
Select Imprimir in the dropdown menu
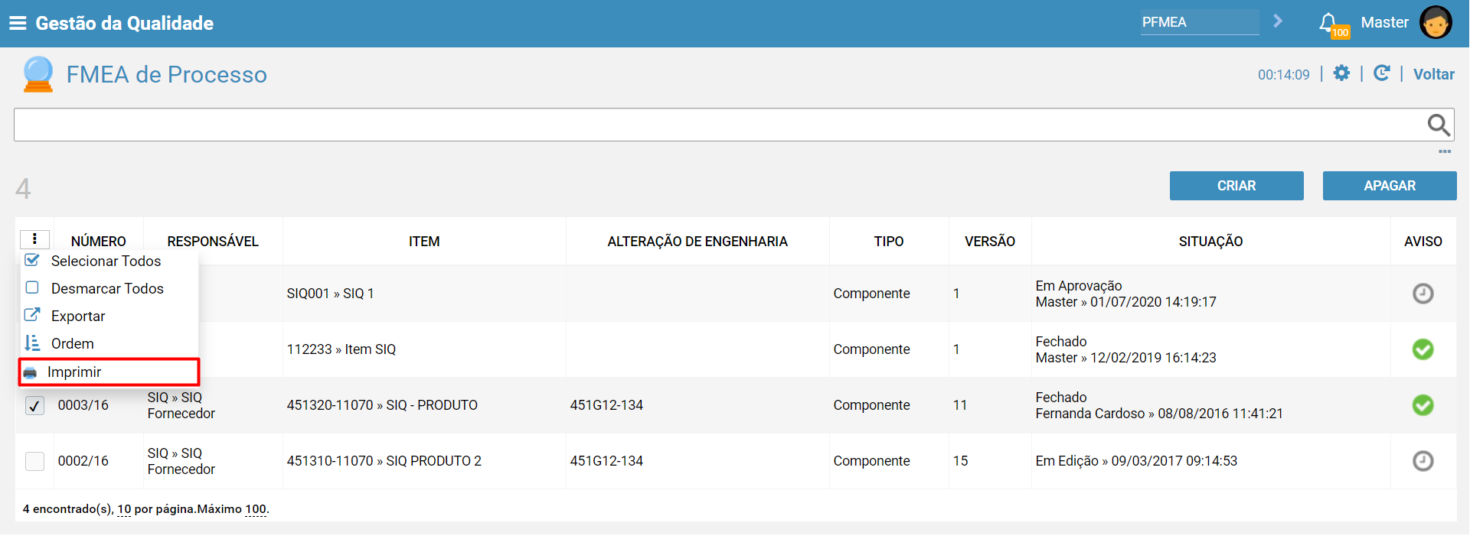74,372
